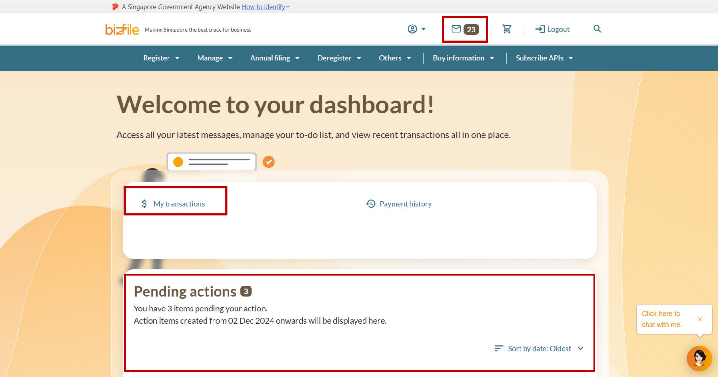The image size is (718, 377).
Task: Expand the Buy information menu
Action: pos(464,58)
